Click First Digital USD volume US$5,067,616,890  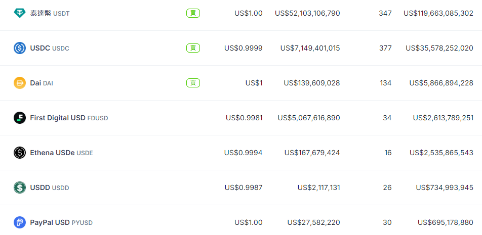pos(308,118)
